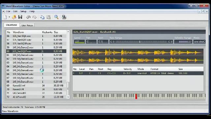Switch to the User Voices tab
211x119 pixels.
coord(27,25)
